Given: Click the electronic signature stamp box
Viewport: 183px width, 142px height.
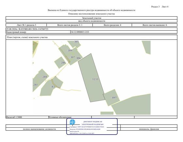Looking at the screenshot, I should click(x=92, y=126).
